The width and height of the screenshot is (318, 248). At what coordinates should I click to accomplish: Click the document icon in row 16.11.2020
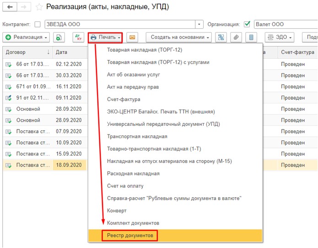(x=9, y=87)
